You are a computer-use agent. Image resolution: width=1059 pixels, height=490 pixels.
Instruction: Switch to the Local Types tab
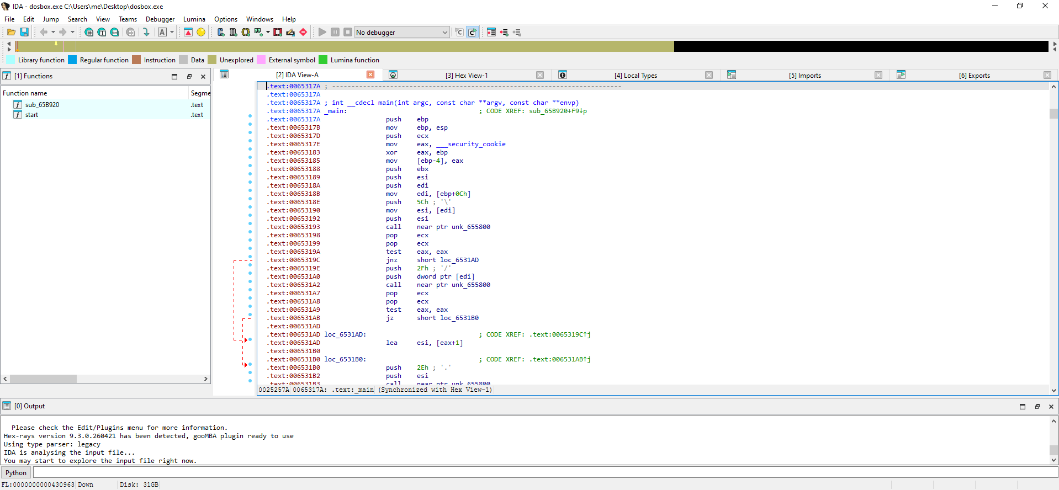coord(636,75)
